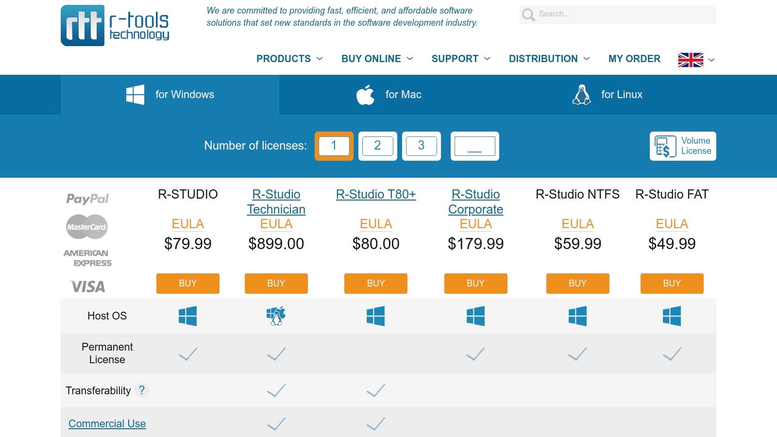This screenshot has width=777, height=437.
Task: Expand the Products dropdown menu
Action: [289, 59]
